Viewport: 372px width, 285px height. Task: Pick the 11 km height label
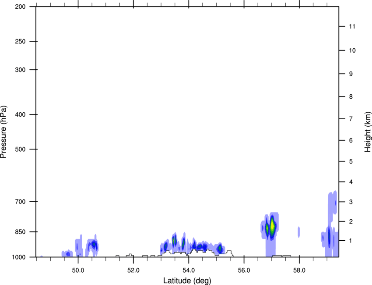click(x=352, y=26)
